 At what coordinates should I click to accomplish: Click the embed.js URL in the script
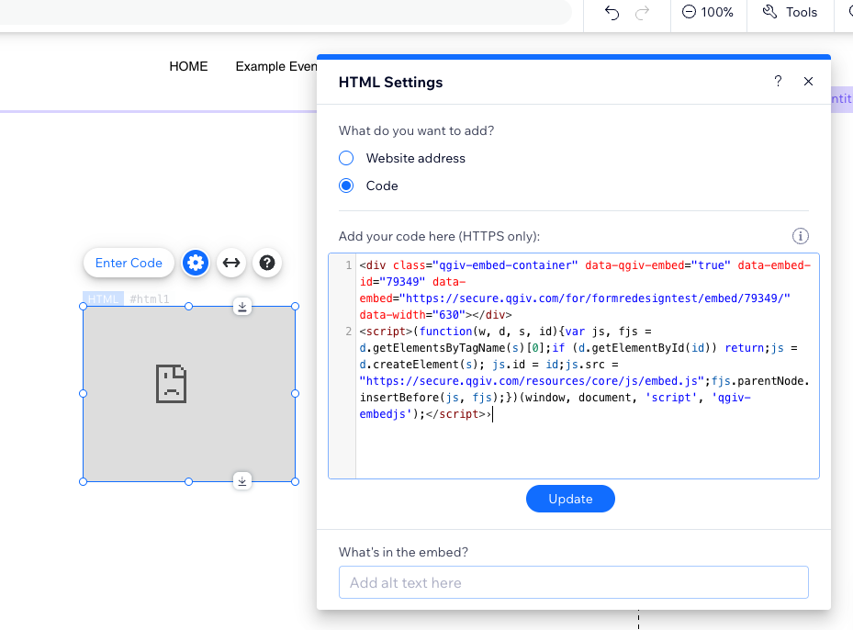pyautogui.click(x=532, y=381)
